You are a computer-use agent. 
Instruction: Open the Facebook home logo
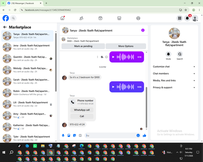[6, 18]
